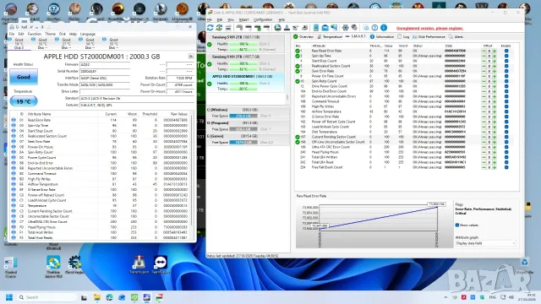This screenshot has height=304, width=541.
Task: Click the Good health status button in CrystalDiskInfo
Action: click(24, 77)
